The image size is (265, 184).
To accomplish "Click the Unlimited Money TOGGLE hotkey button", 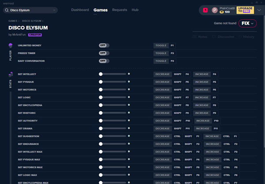I will coord(161,45).
